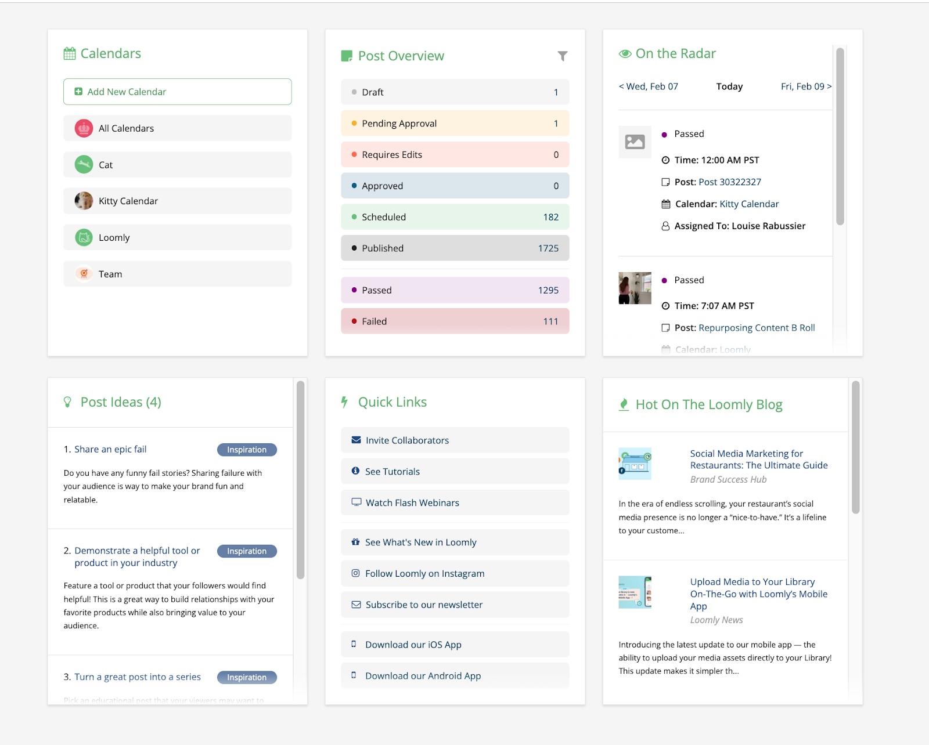
Task: Open Repurposing Content B Roll post
Action: tap(757, 328)
